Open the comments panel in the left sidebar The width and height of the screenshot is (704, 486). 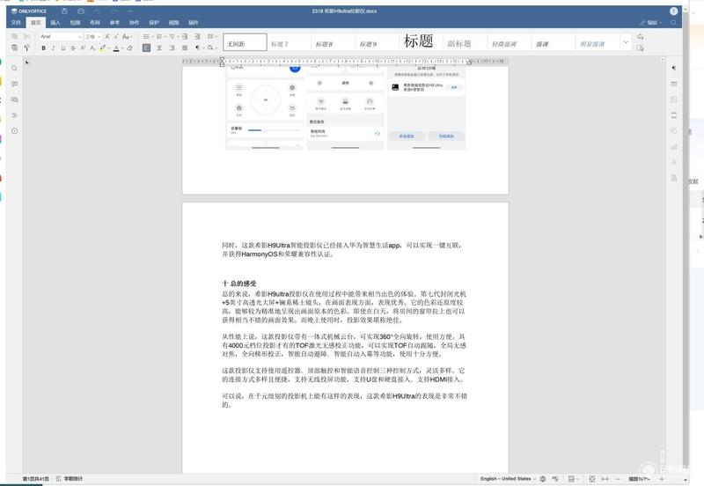14,84
